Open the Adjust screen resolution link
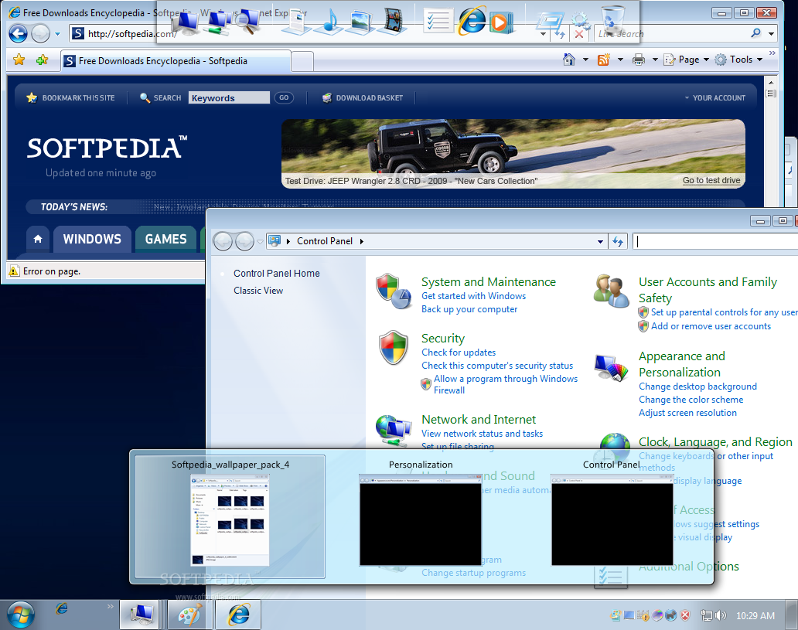This screenshot has height=630, width=798. click(x=687, y=413)
